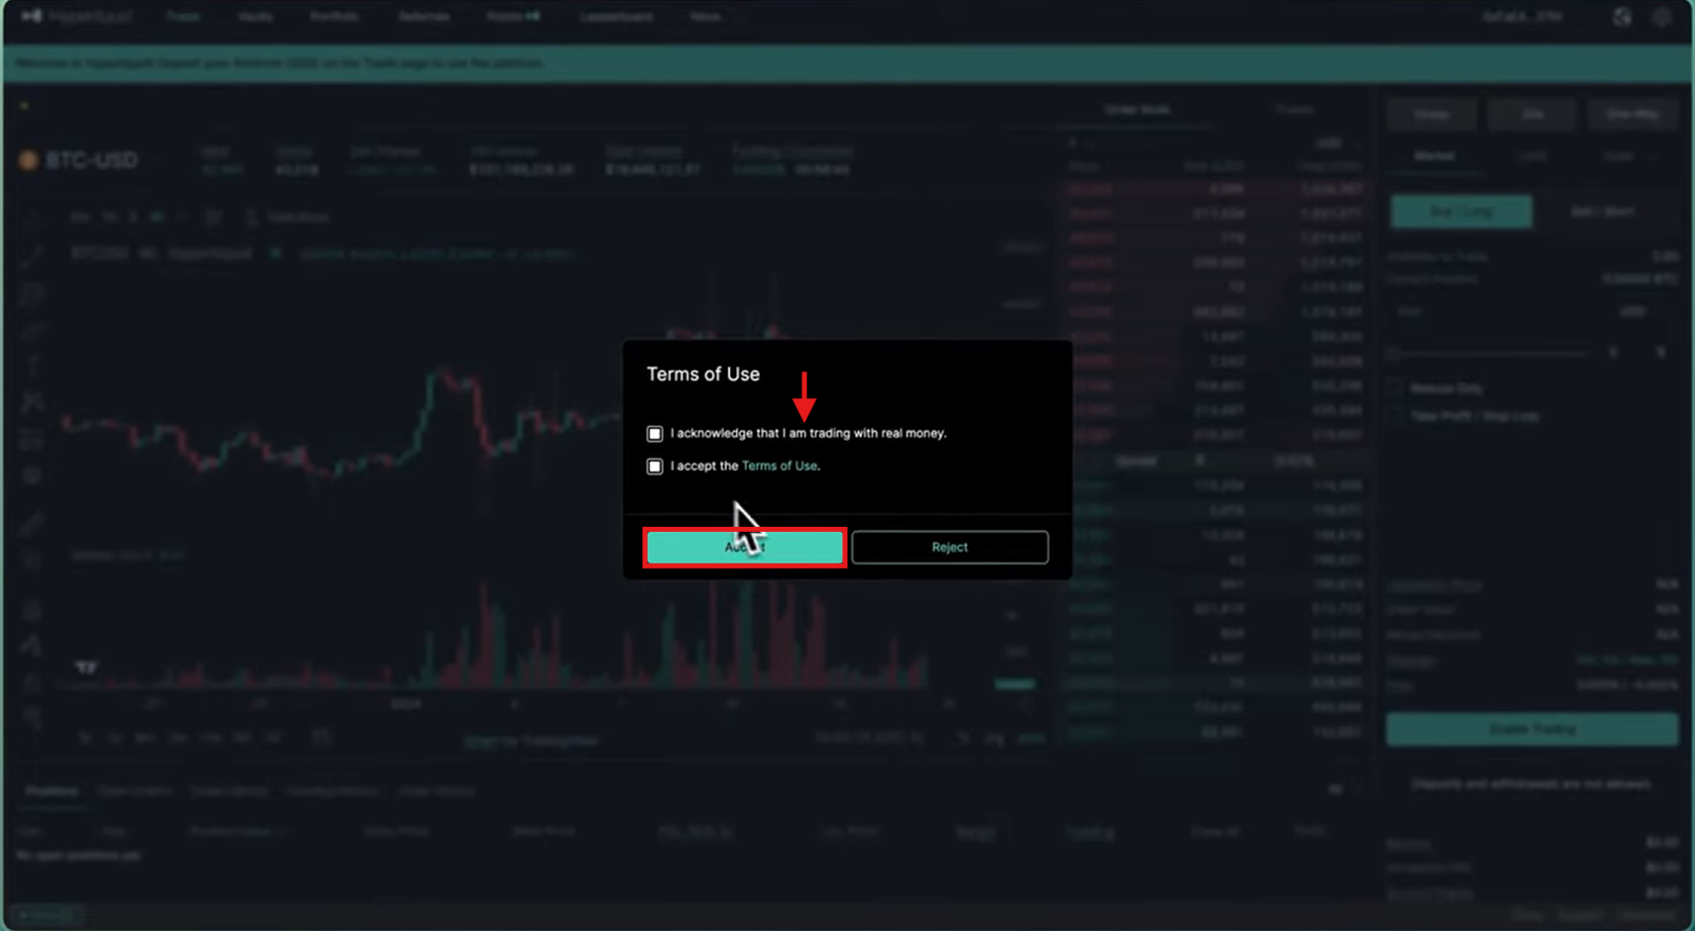This screenshot has width=1695, height=931.
Task: Enable the Reduce Only checkbox
Action: pyautogui.click(x=1395, y=388)
